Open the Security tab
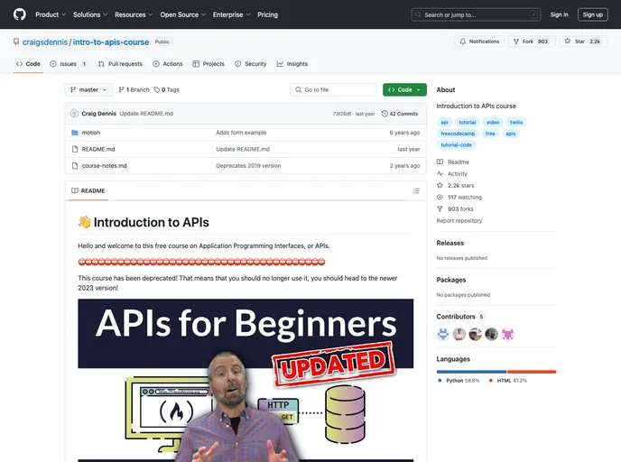Screen dimensions: 621x462 [x=250, y=64]
